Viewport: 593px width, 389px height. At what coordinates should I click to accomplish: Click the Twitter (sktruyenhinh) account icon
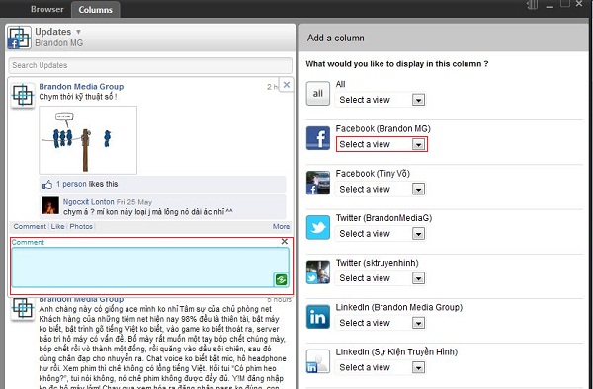tap(317, 272)
